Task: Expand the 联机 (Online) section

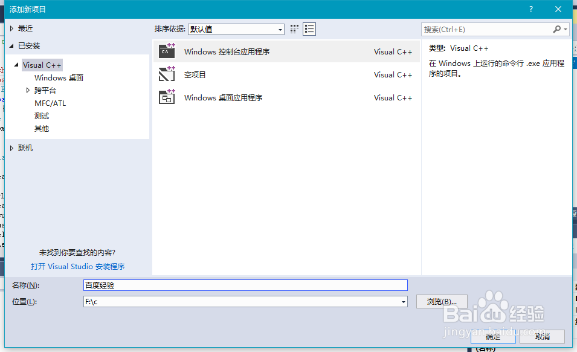Action: coord(11,148)
